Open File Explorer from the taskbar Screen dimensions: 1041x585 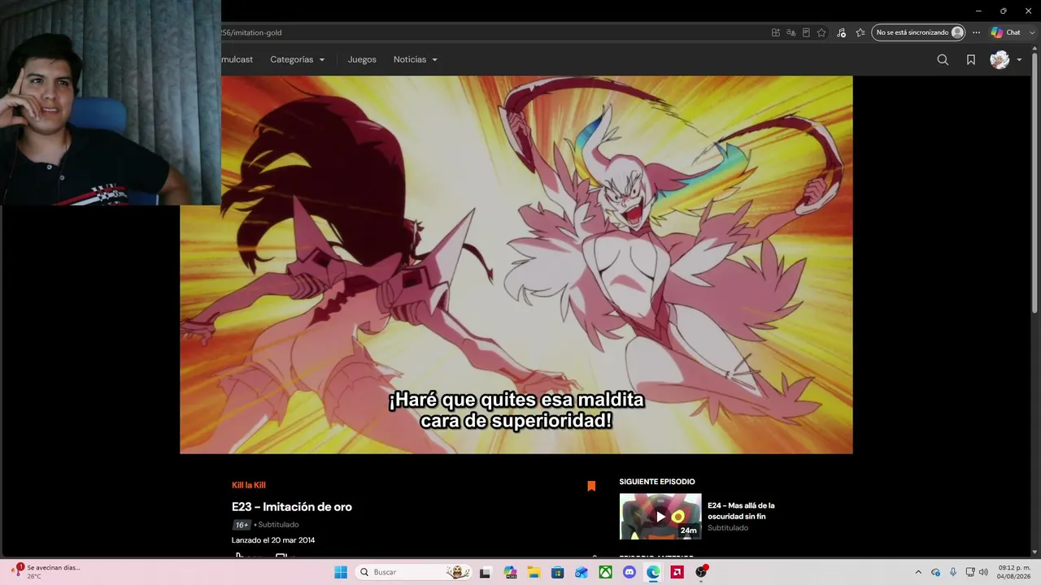(534, 572)
